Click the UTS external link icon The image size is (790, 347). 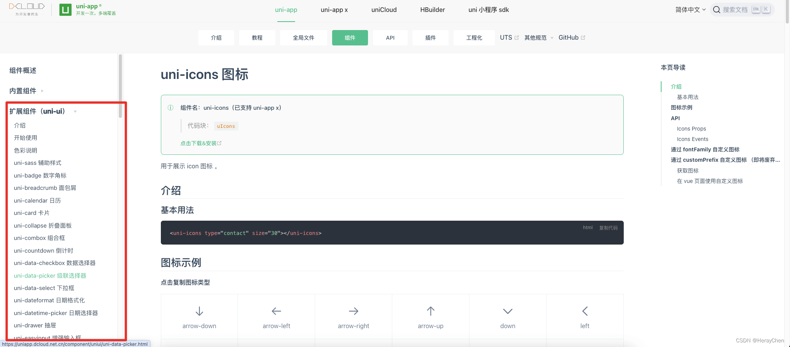[517, 38]
